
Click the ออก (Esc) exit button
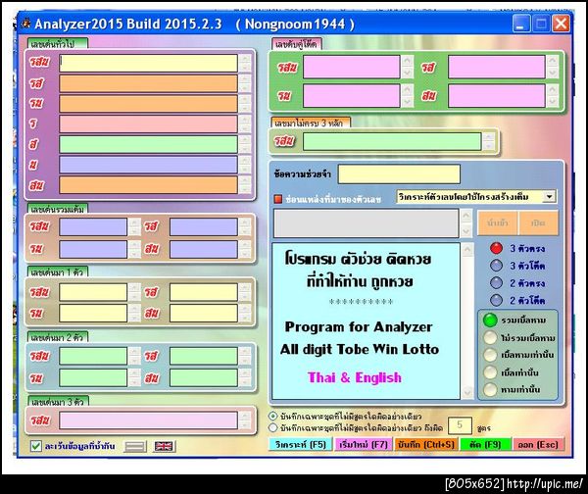pyautogui.click(x=538, y=444)
